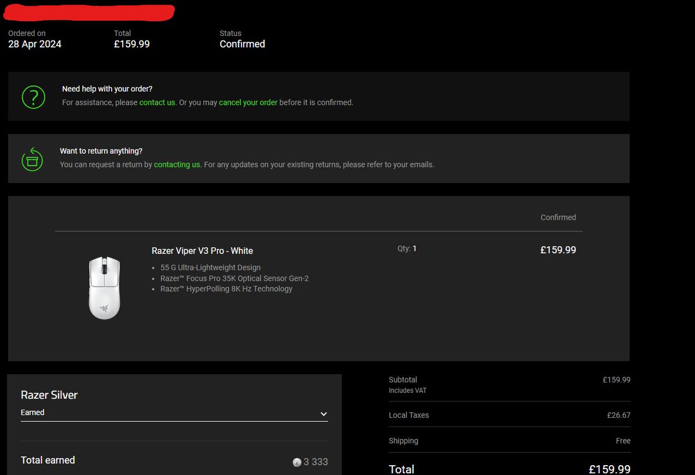Click the white Viper V3 Pro thumbnail
This screenshot has width=695, height=475.
104,288
